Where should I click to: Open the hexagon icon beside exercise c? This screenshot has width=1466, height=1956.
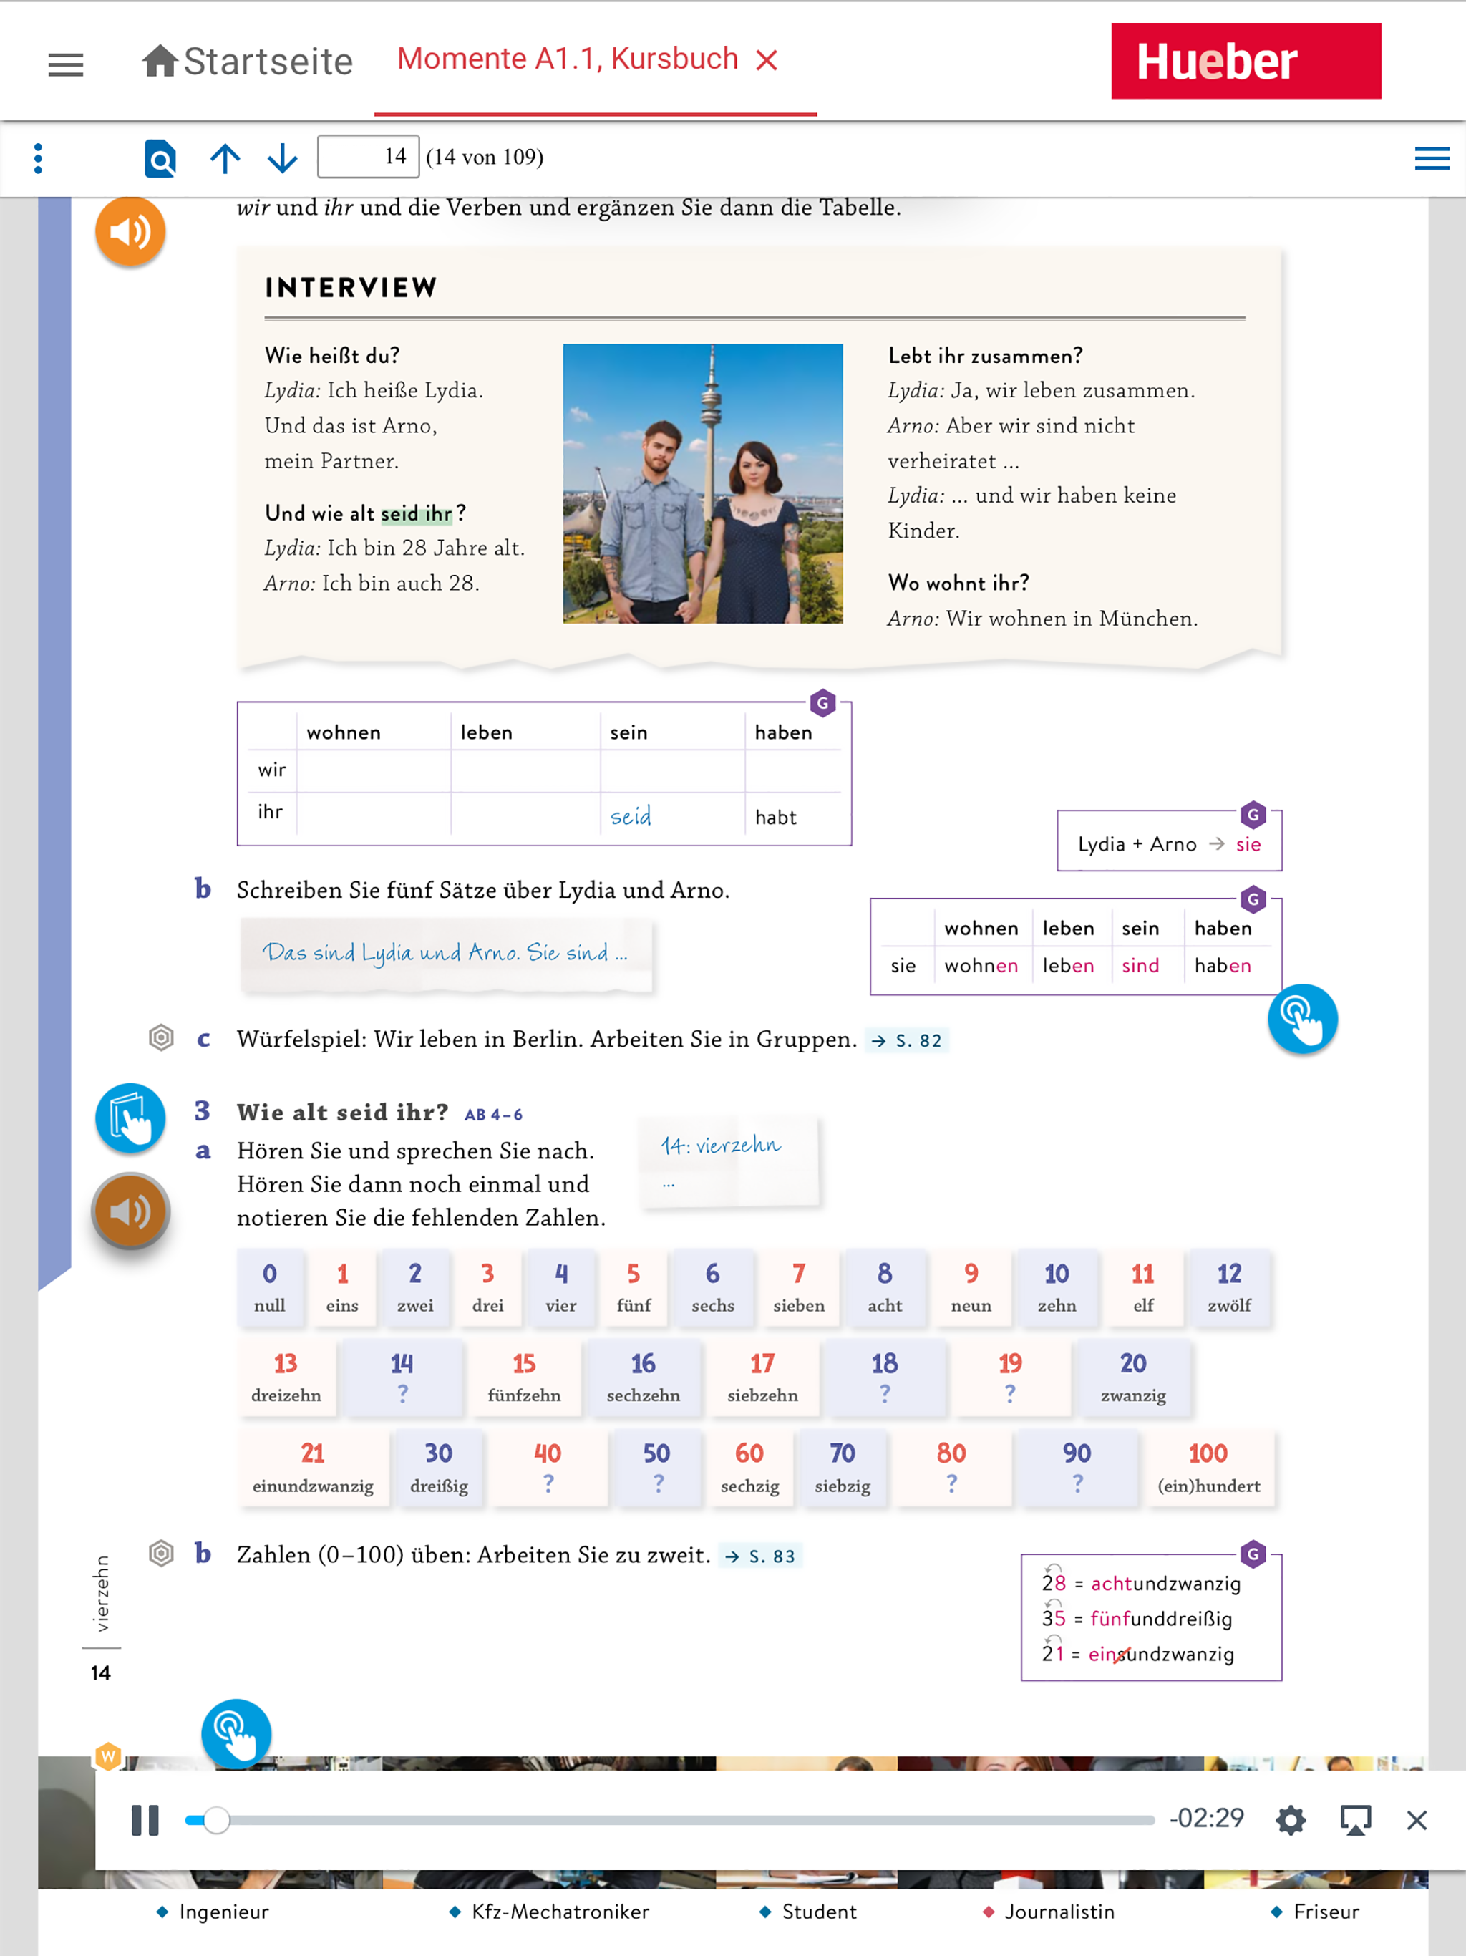[161, 1037]
